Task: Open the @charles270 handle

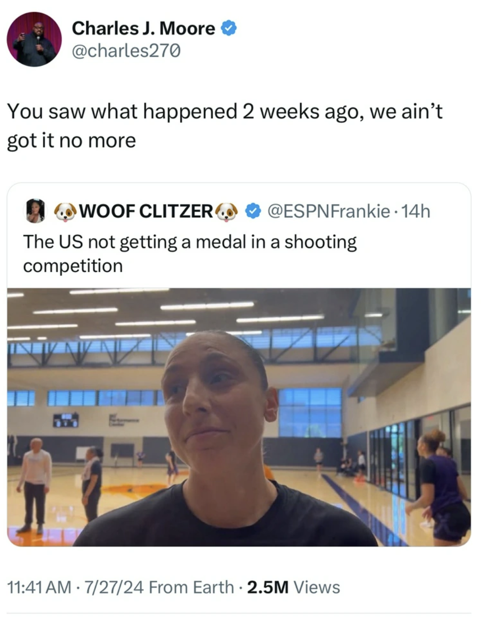Action: 126,51
